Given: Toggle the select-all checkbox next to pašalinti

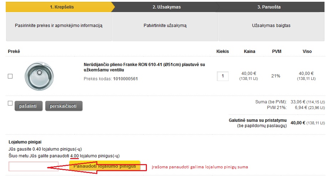Looking at the screenshot, I should pos(10,103).
